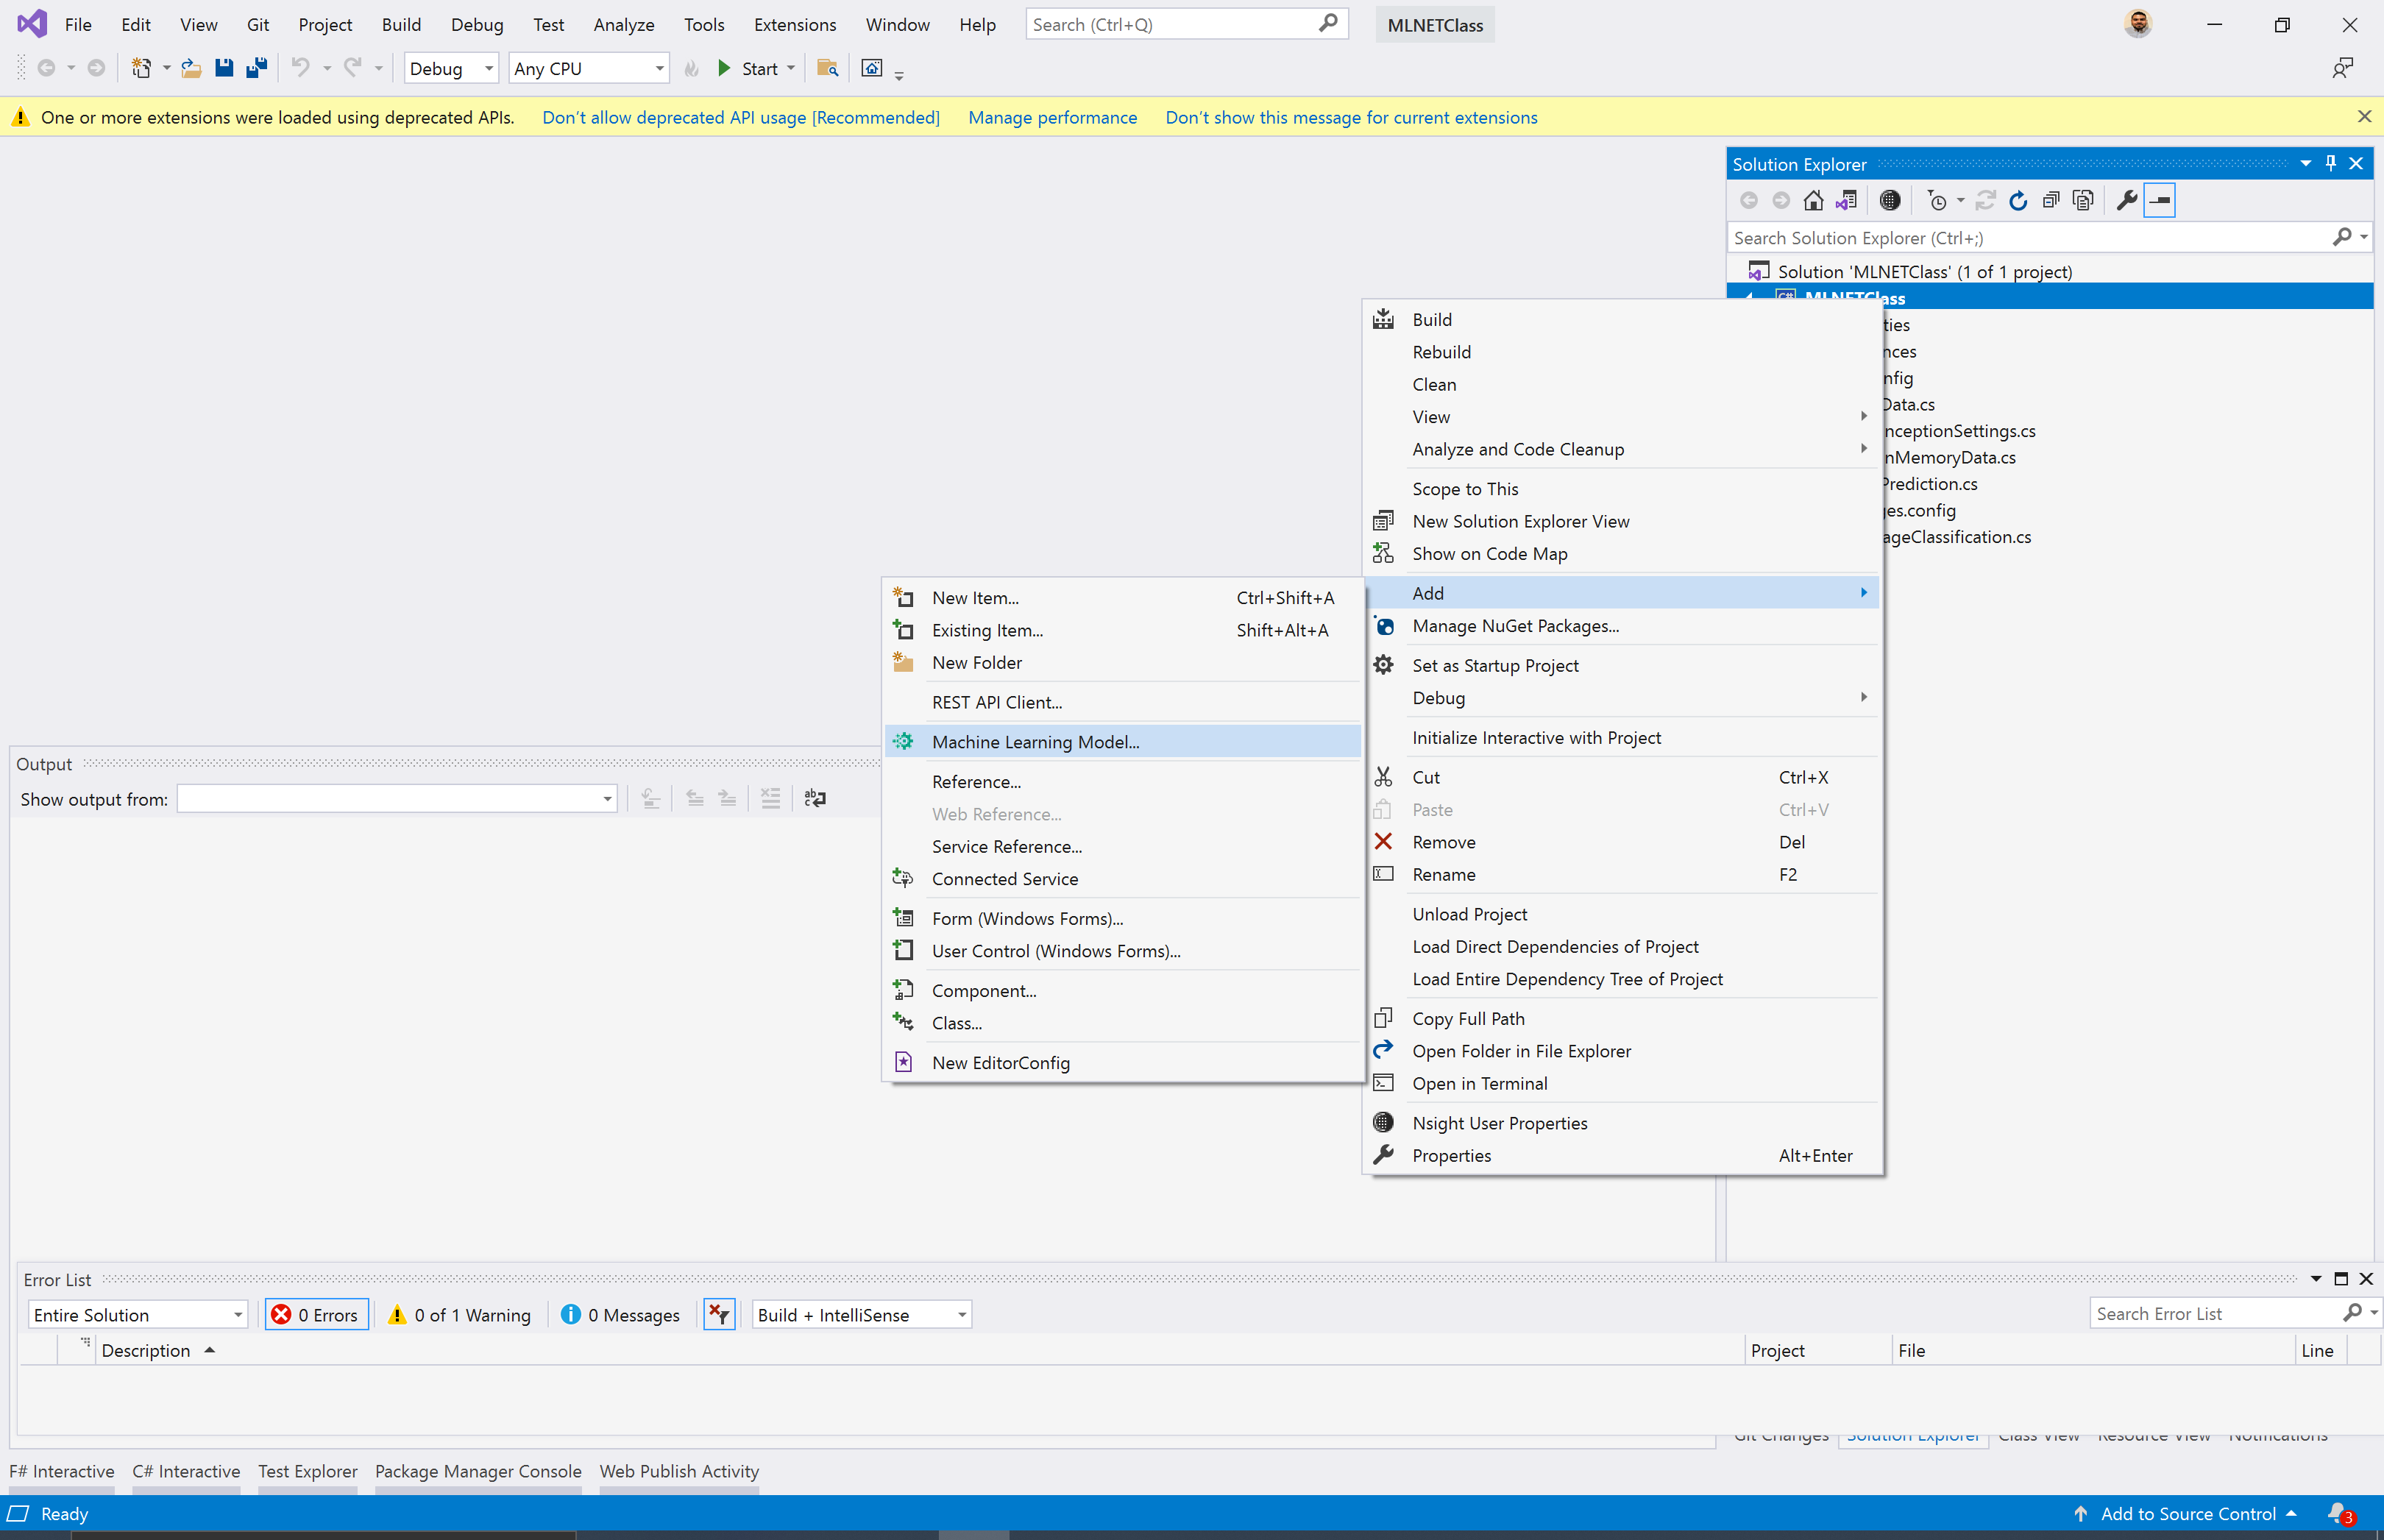Open the Entire Solution scope dropdown
Image resolution: width=2384 pixels, height=1540 pixels.
(x=137, y=1314)
